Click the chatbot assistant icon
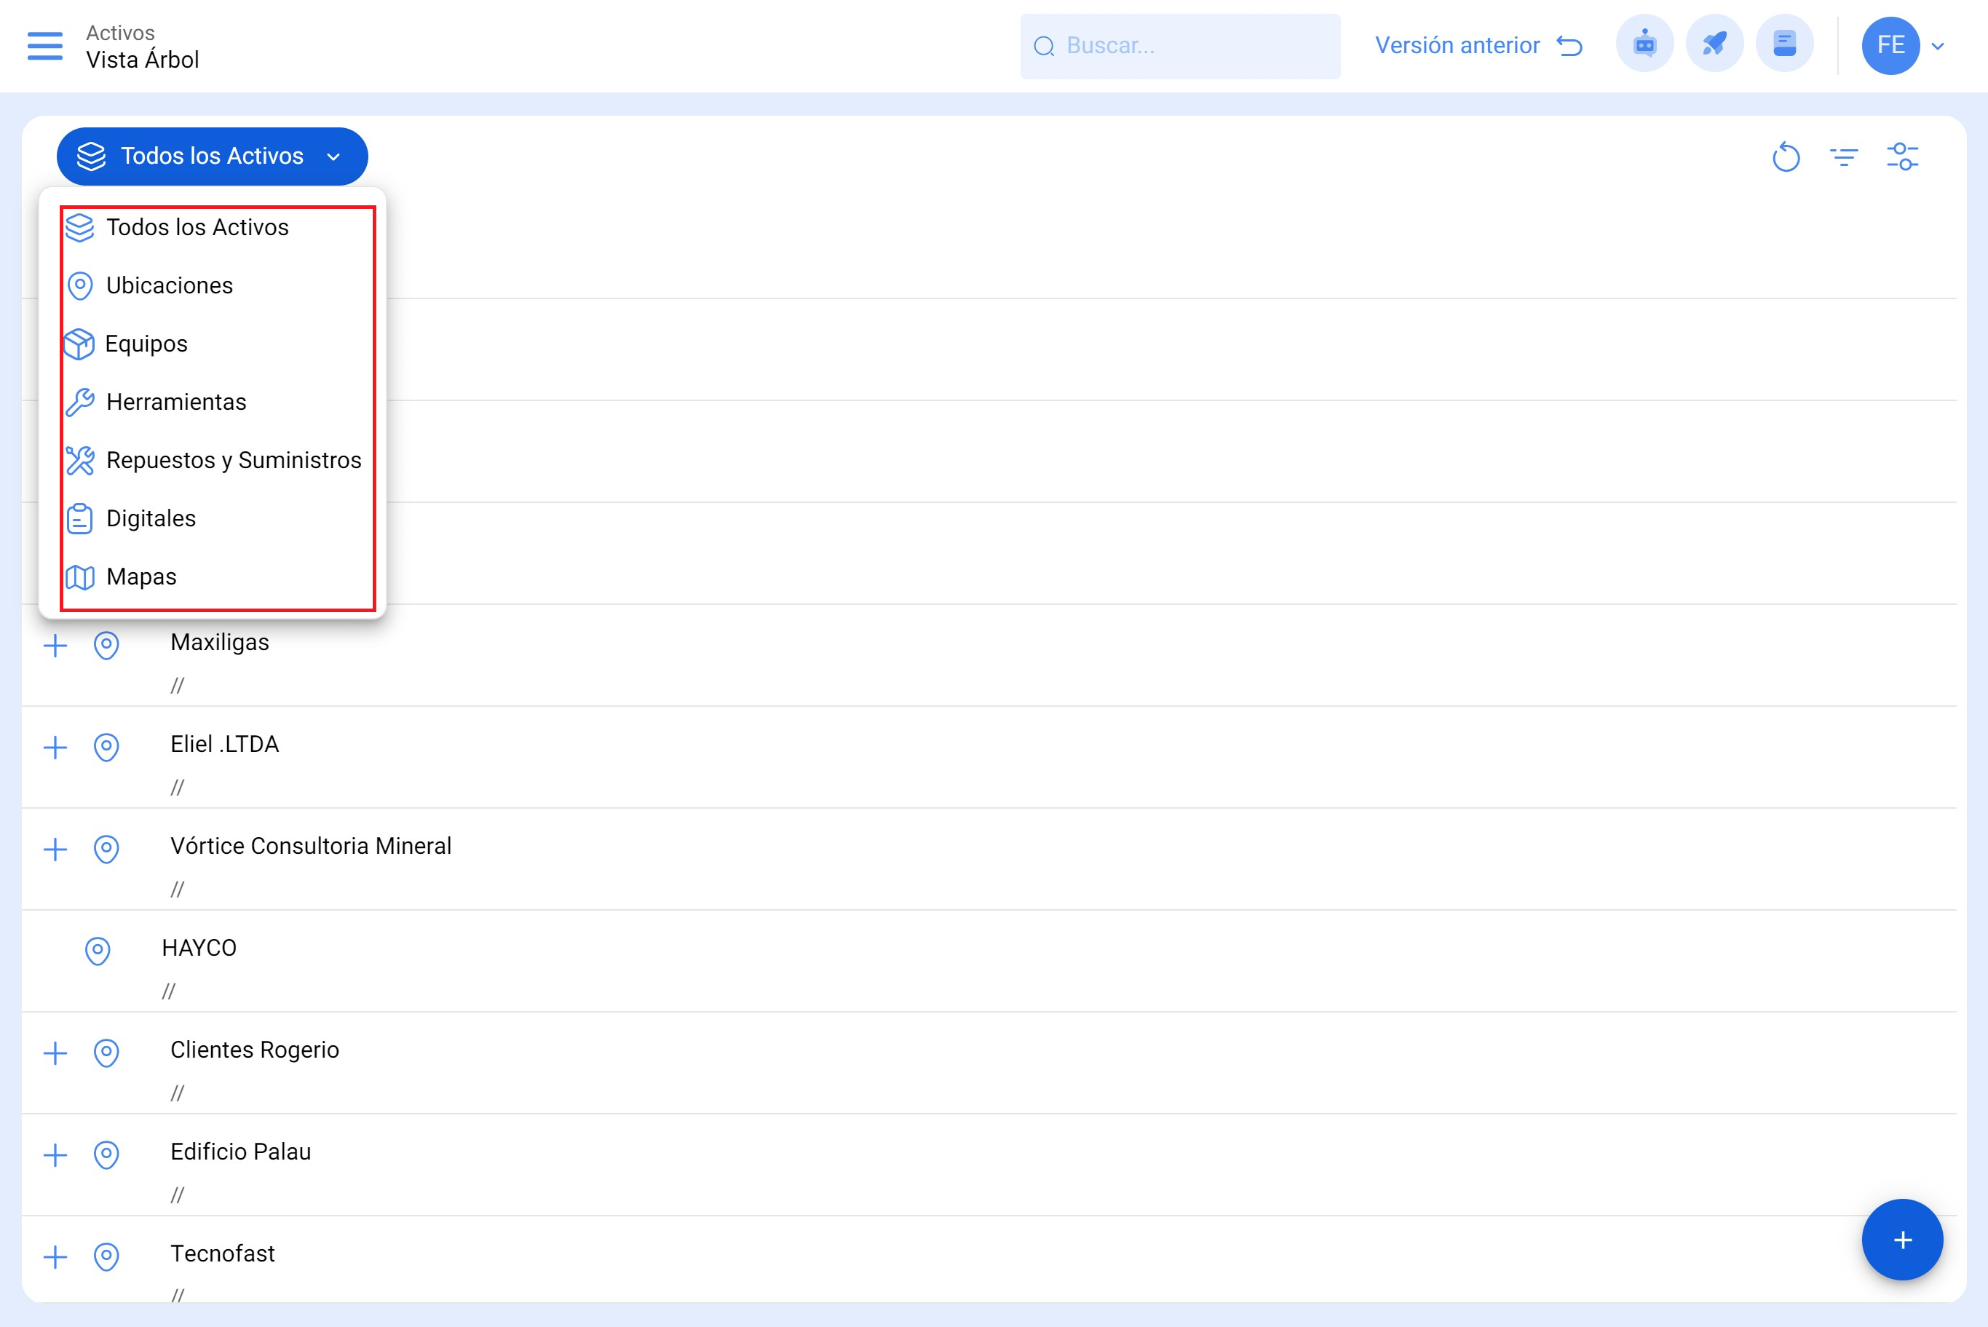1988x1327 pixels. pyautogui.click(x=1644, y=44)
